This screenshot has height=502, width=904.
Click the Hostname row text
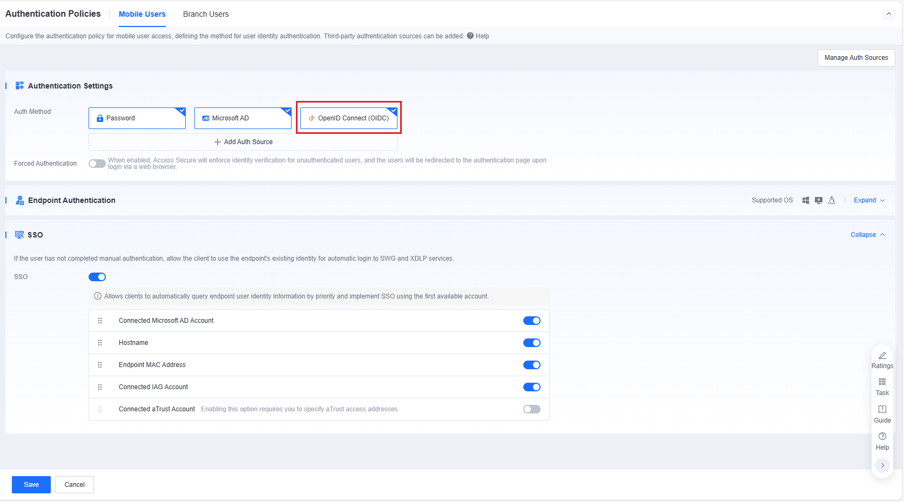pos(133,343)
